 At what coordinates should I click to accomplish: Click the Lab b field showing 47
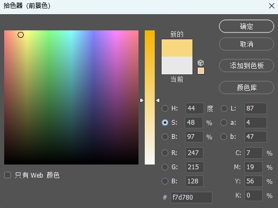point(255,137)
